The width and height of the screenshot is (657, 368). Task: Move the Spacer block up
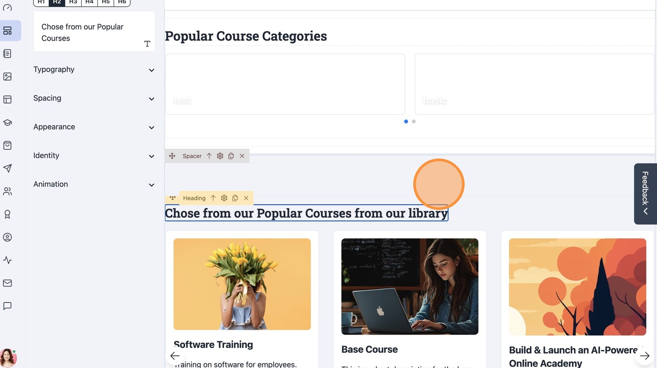point(209,156)
